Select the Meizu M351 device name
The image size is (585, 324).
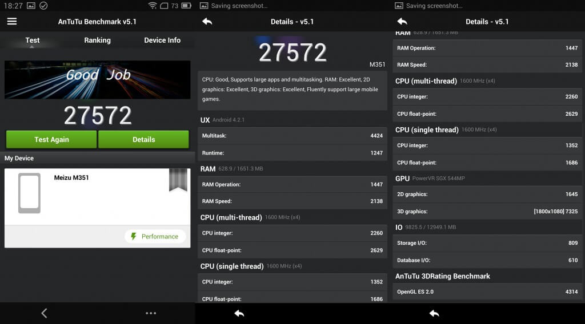point(71,177)
